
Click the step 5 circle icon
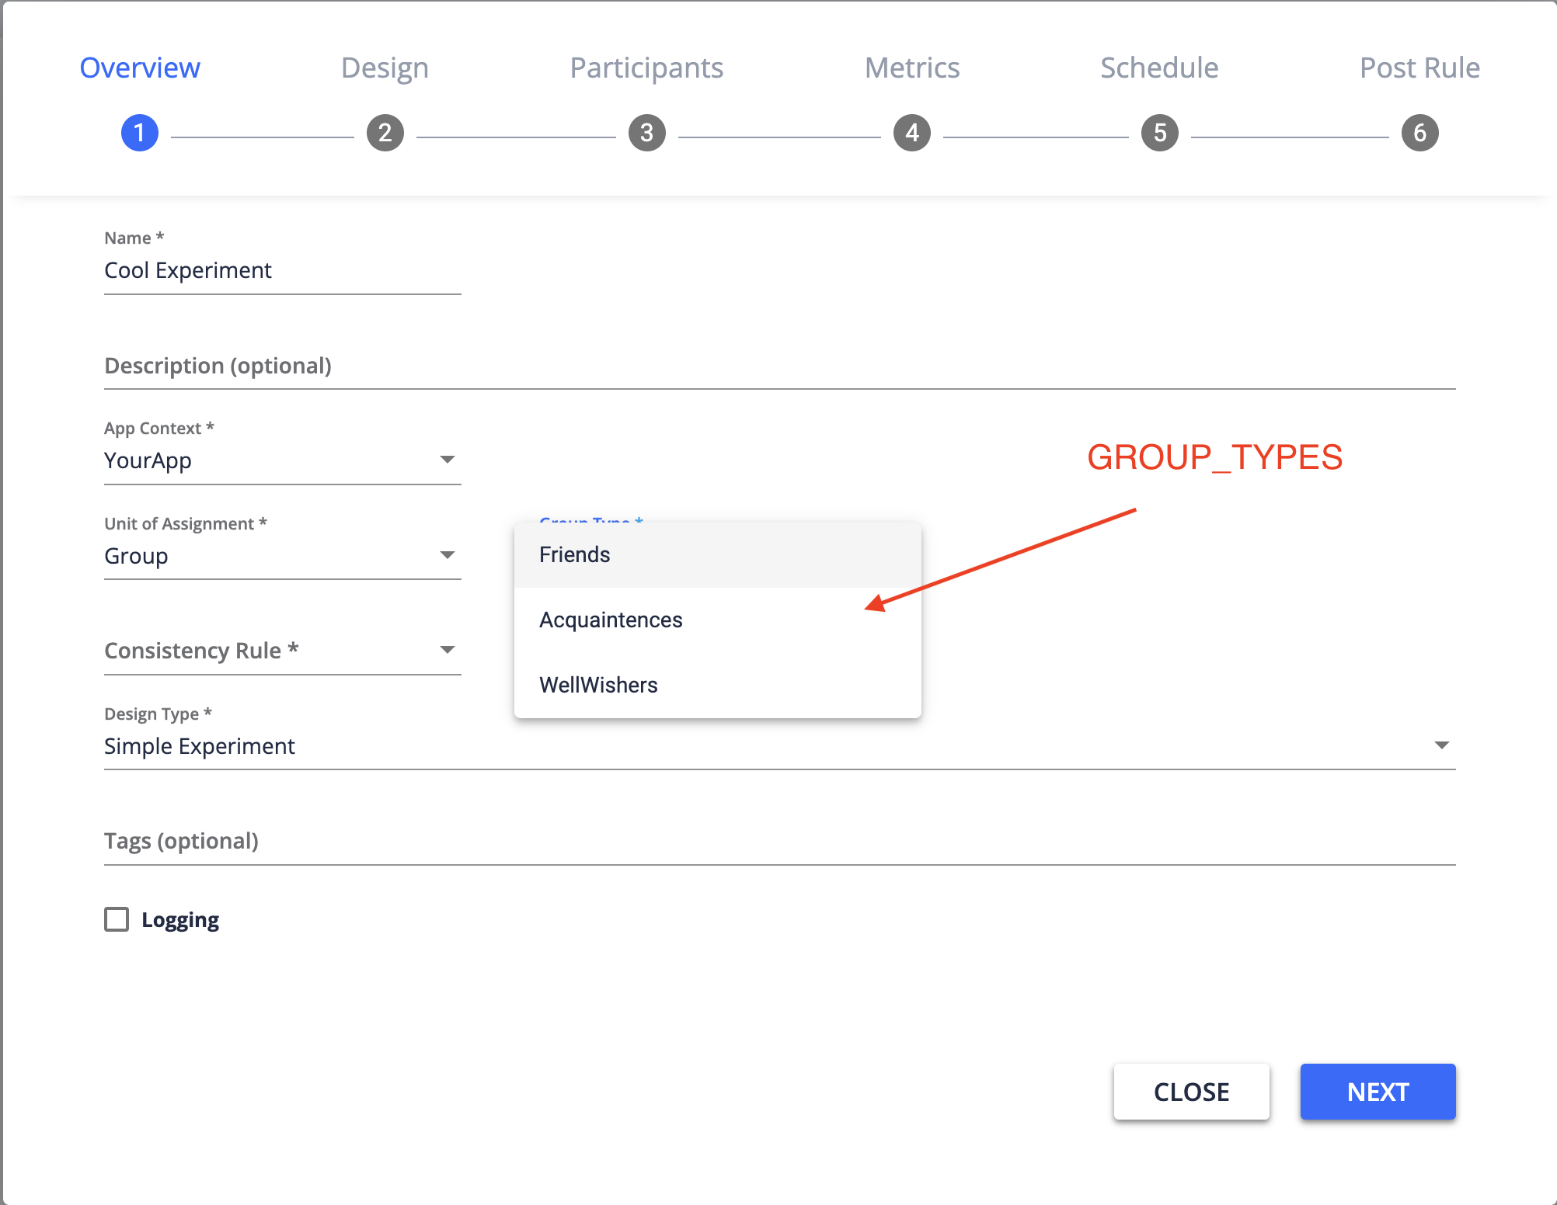click(x=1159, y=134)
